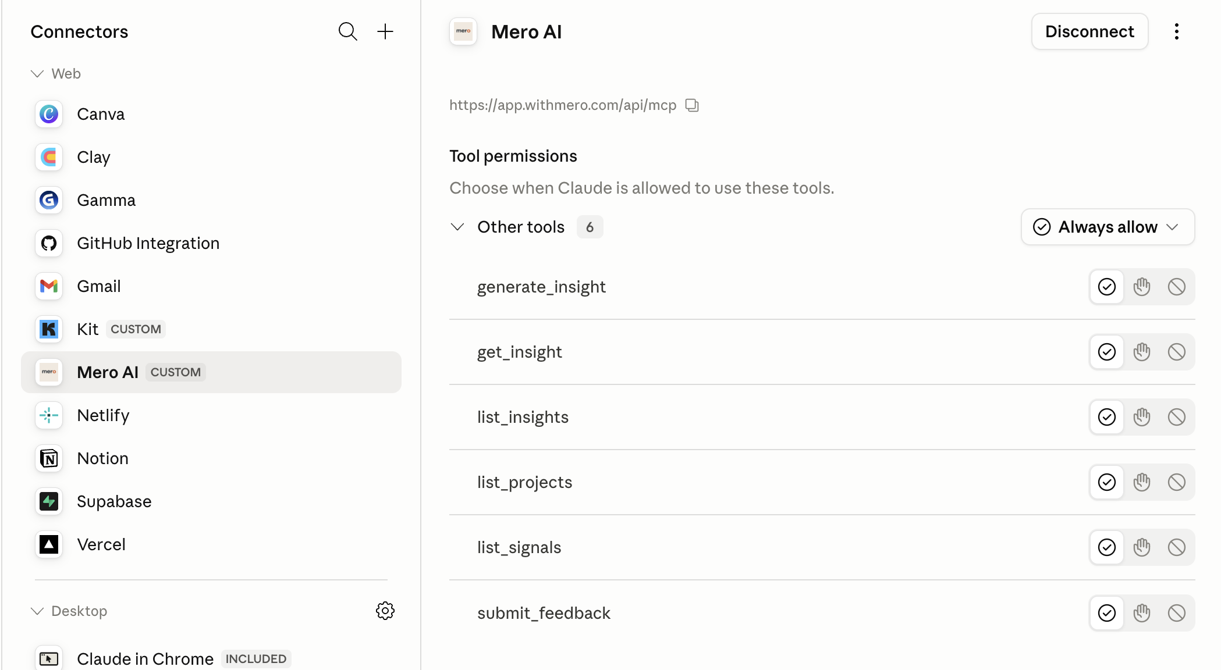Image resolution: width=1221 pixels, height=670 pixels.
Task: Select the Gmail connector
Action: 211,286
